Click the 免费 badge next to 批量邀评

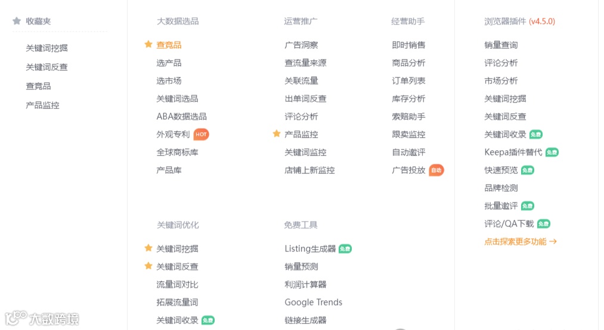click(x=527, y=206)
